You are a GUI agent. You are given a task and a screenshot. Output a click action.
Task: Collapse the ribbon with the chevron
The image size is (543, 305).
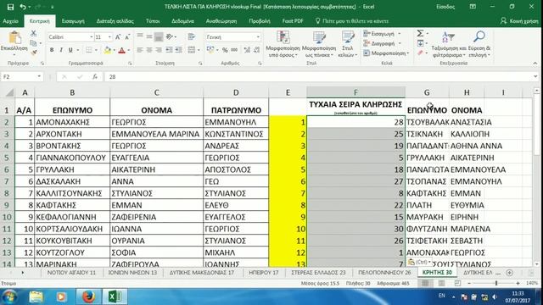(535, 64)
